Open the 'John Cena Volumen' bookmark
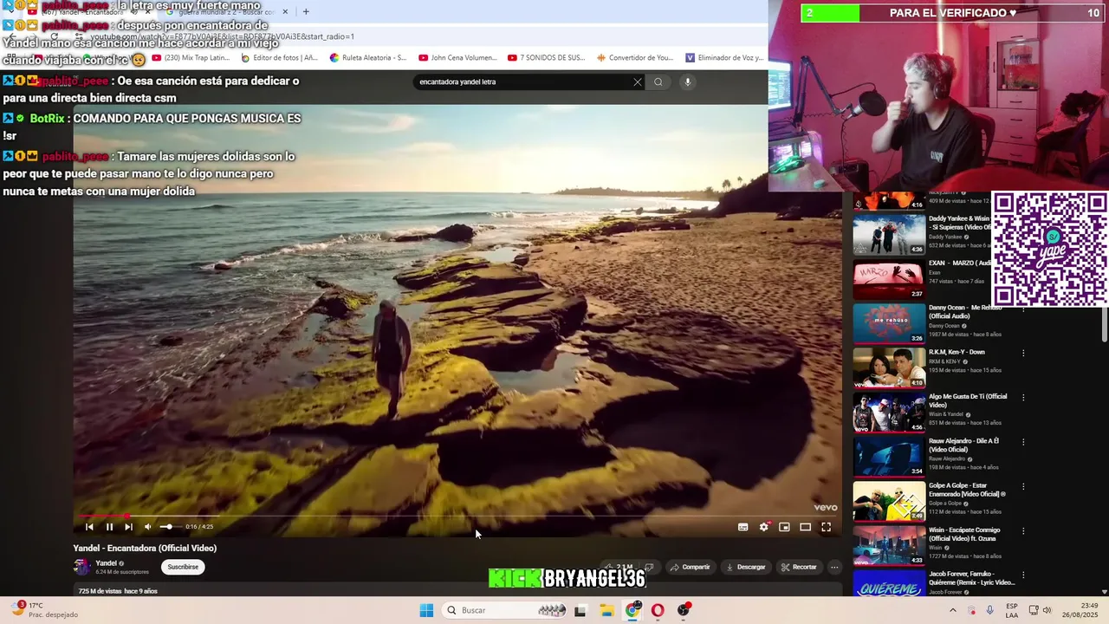 coord(457,58)
